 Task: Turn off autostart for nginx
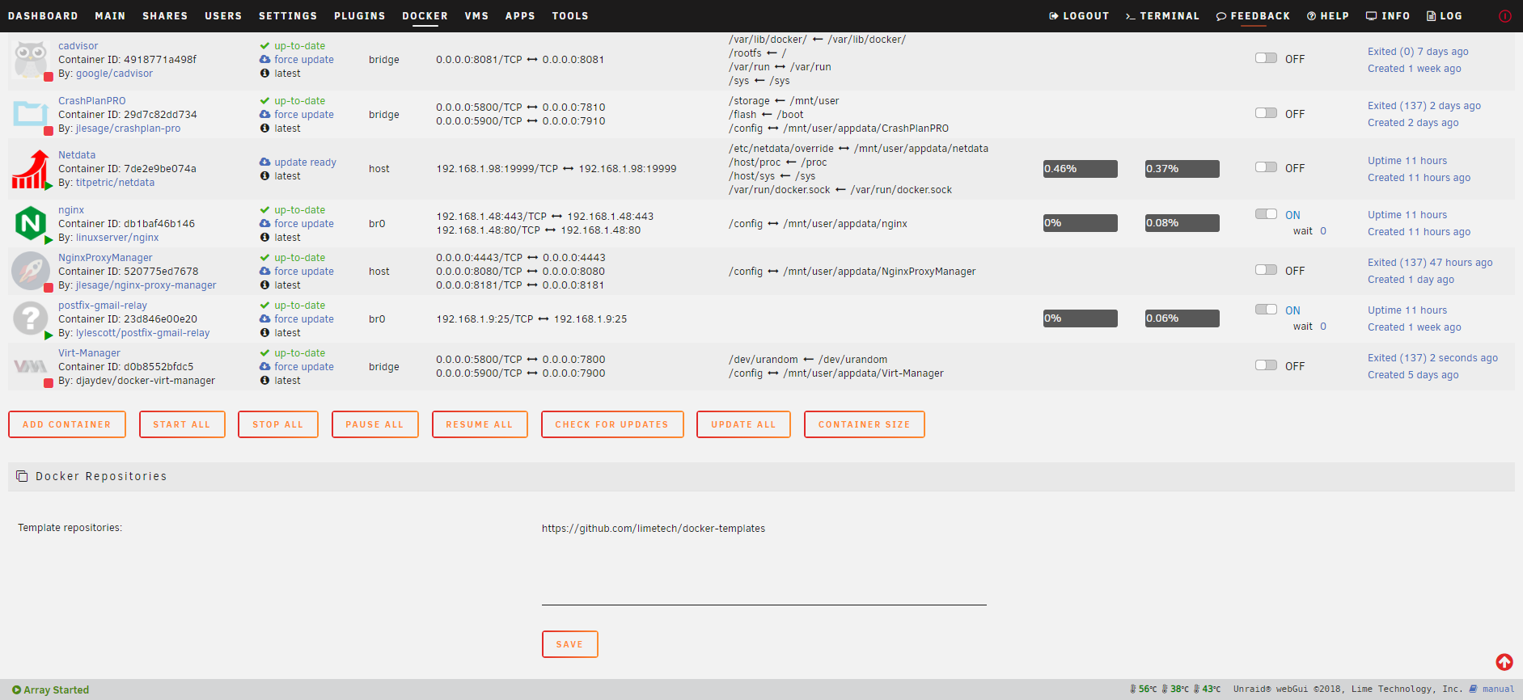tap(1266, 214)
